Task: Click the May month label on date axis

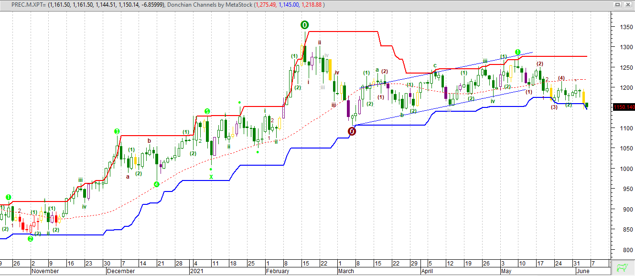Action: [x=506, y=271]
